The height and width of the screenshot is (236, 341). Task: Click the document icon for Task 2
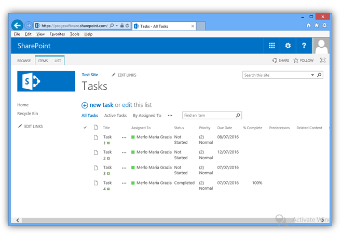[96, 152]
